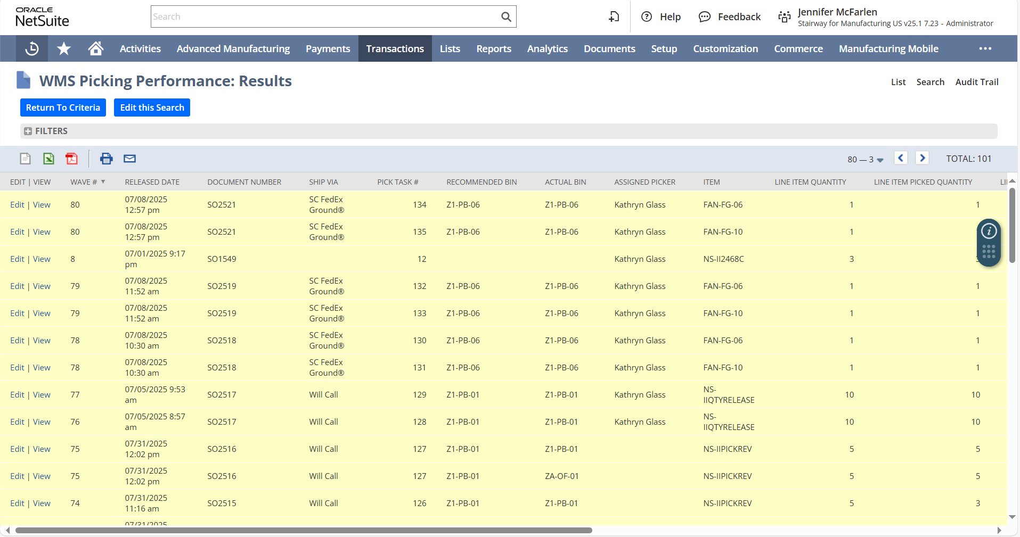Click View for wave 76 row
Viewport: 1020px width, 537px height.
click(42, 422)
